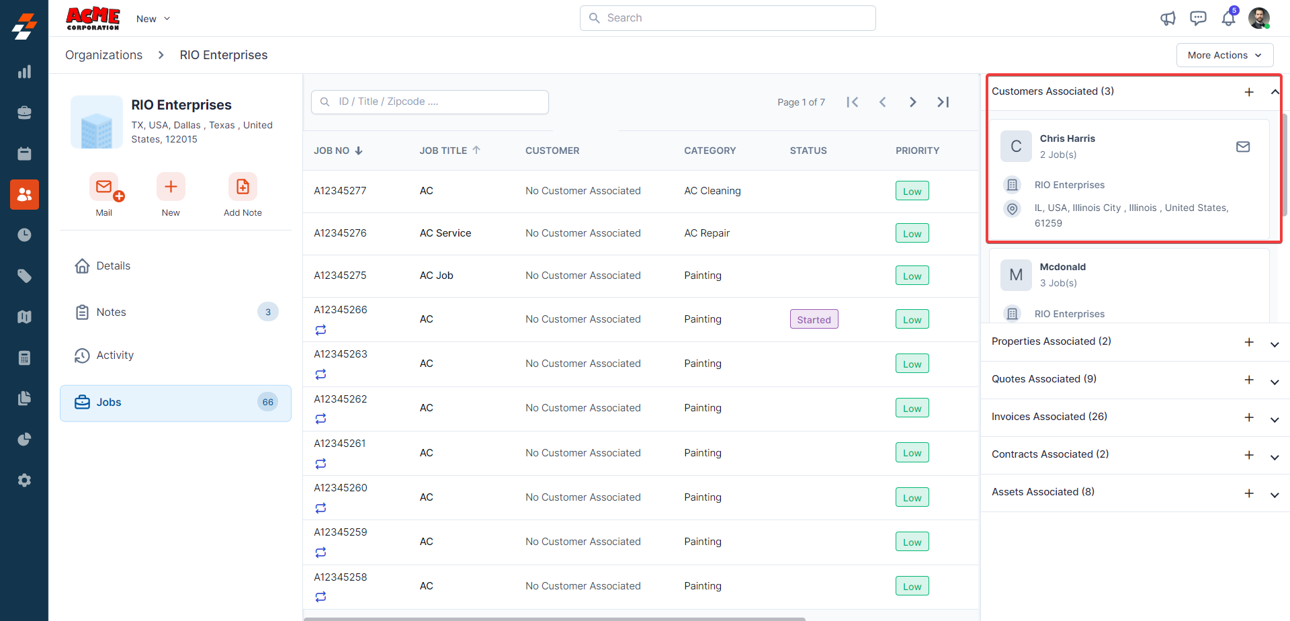Go to the last page of jobs
This screenshot has width=1290, height=621.
943,102
